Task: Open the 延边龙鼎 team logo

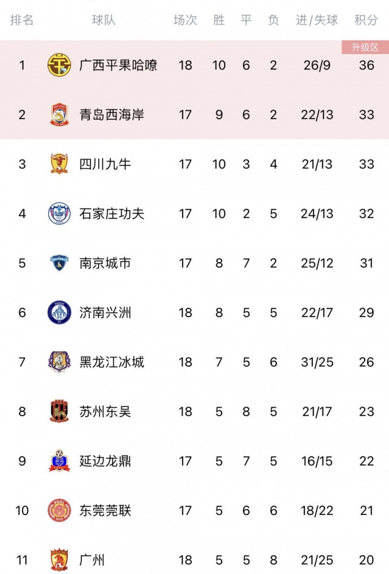Action: pyautogui.click(x=59, y=460)
